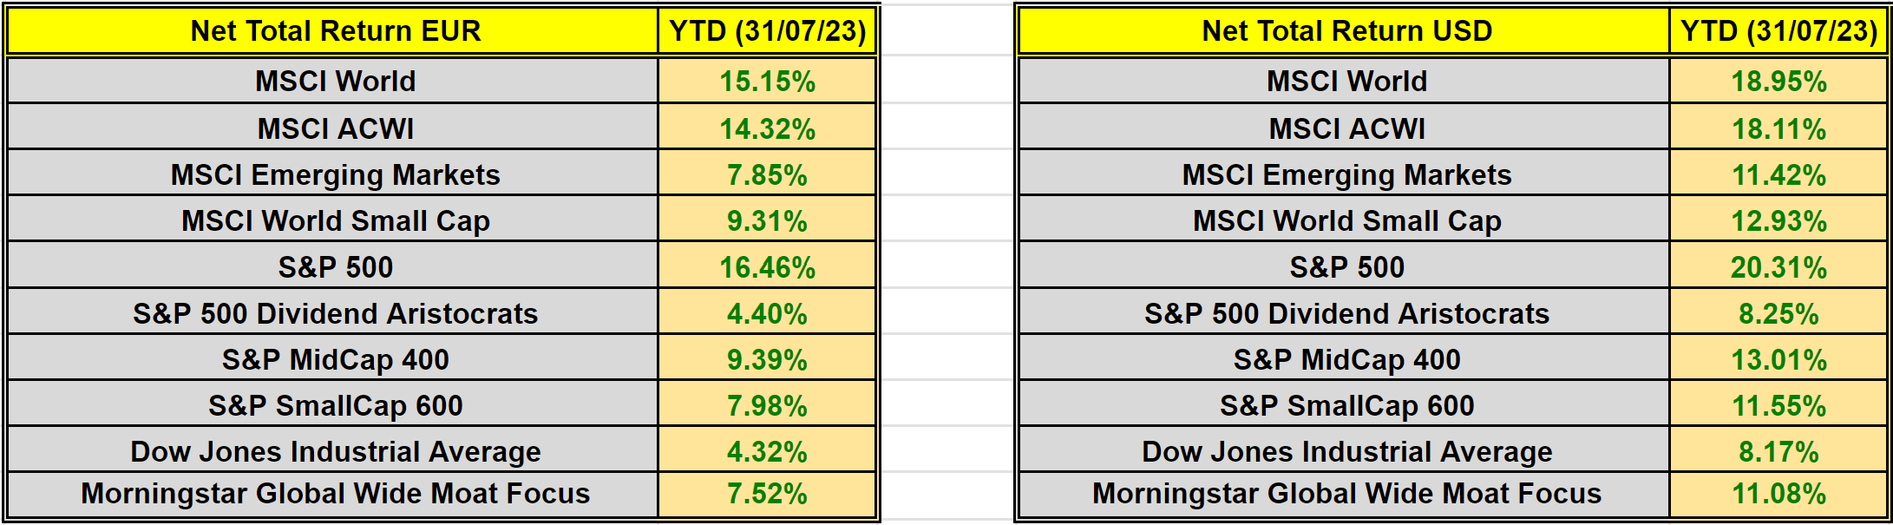Screen dimensions: 1893x525
Task: Select Dow Jones Industrial Average in USD table
Action: [x=1346, y=451]
